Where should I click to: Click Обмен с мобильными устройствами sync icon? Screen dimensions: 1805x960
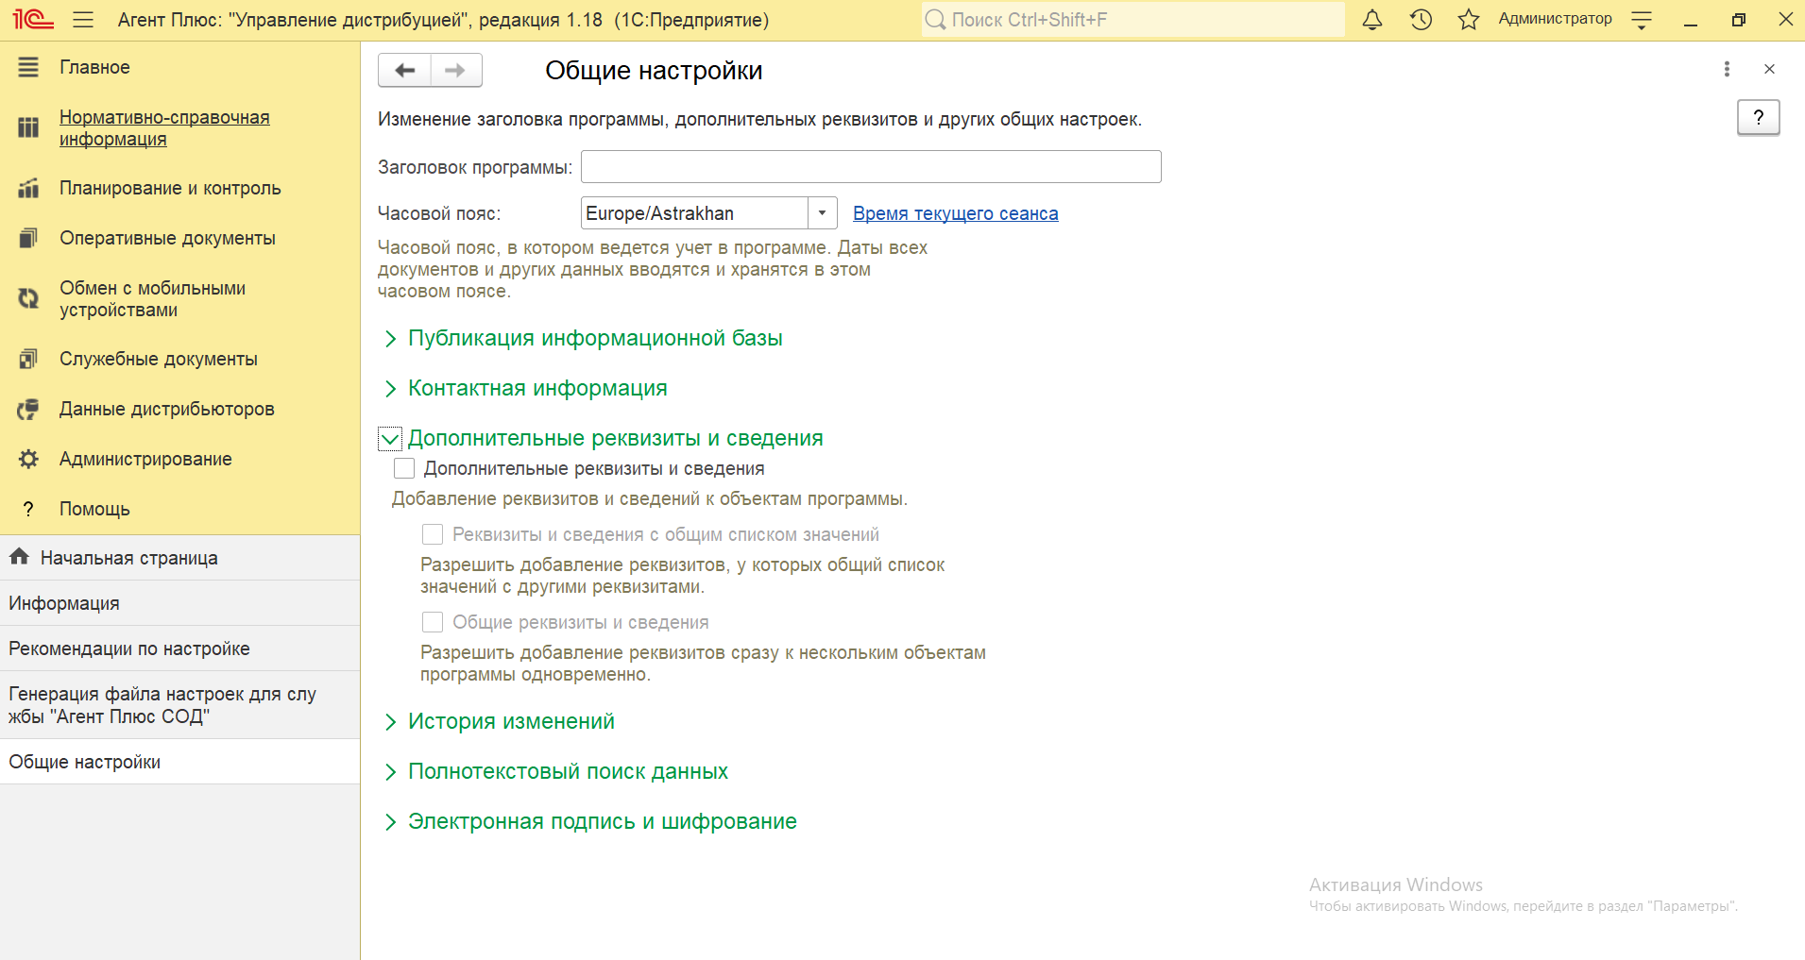tap(28, 298)
